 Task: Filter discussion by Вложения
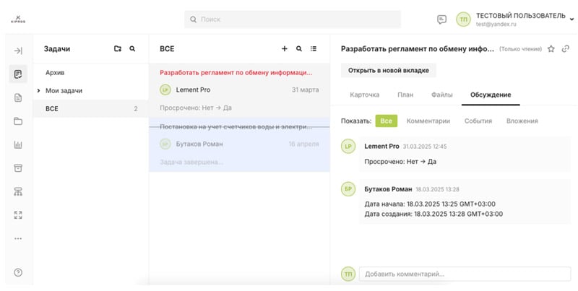pos(522,121)
